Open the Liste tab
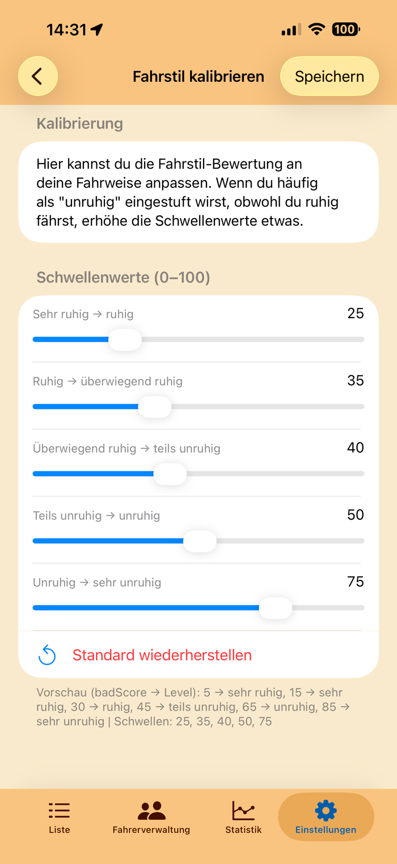This screenshot has height=864, width=397. coord(59,817)
